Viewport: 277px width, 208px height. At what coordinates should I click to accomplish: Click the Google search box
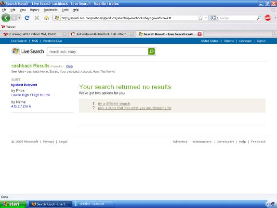pos(237,18)
